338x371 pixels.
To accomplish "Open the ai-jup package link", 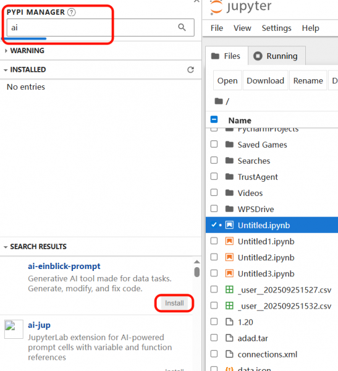I will (x=39, y=325).
